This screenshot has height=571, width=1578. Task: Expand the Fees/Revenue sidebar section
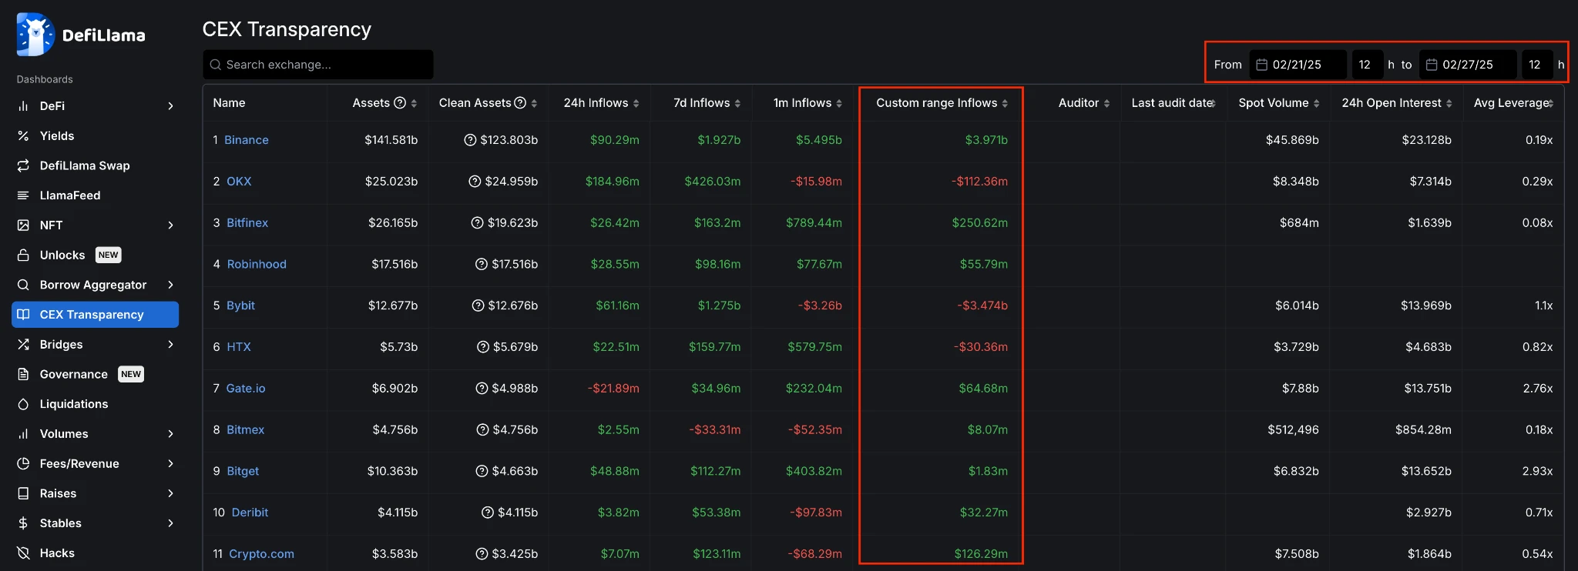tap(170, 464)
